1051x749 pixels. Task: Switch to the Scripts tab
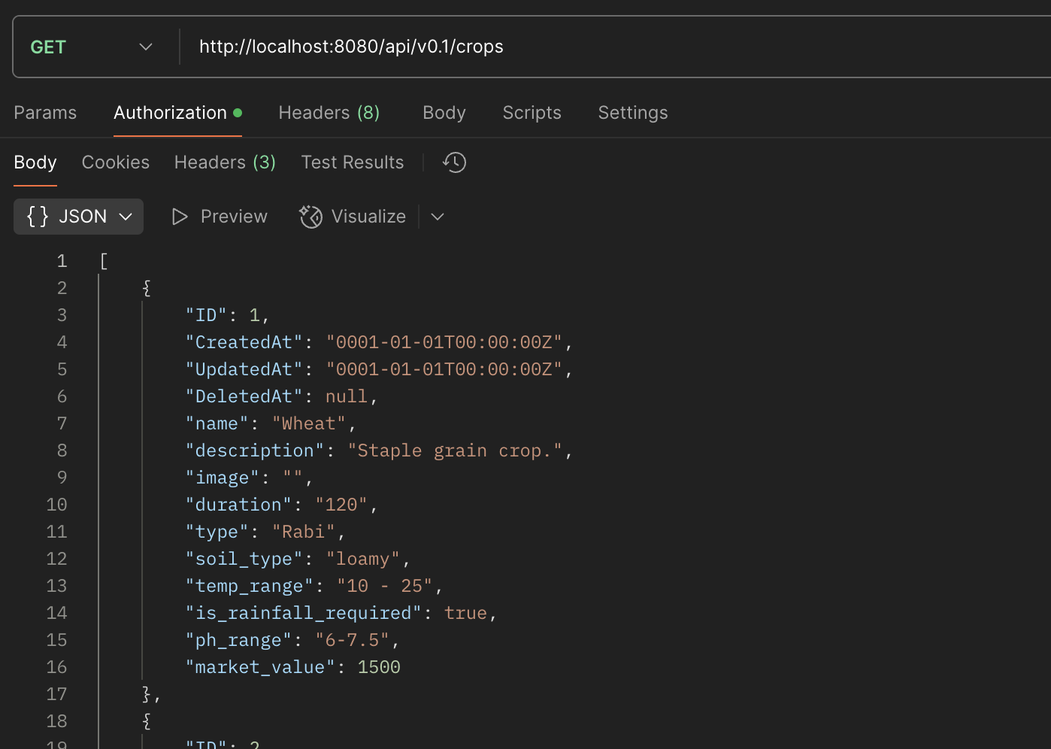click(532, 113)
